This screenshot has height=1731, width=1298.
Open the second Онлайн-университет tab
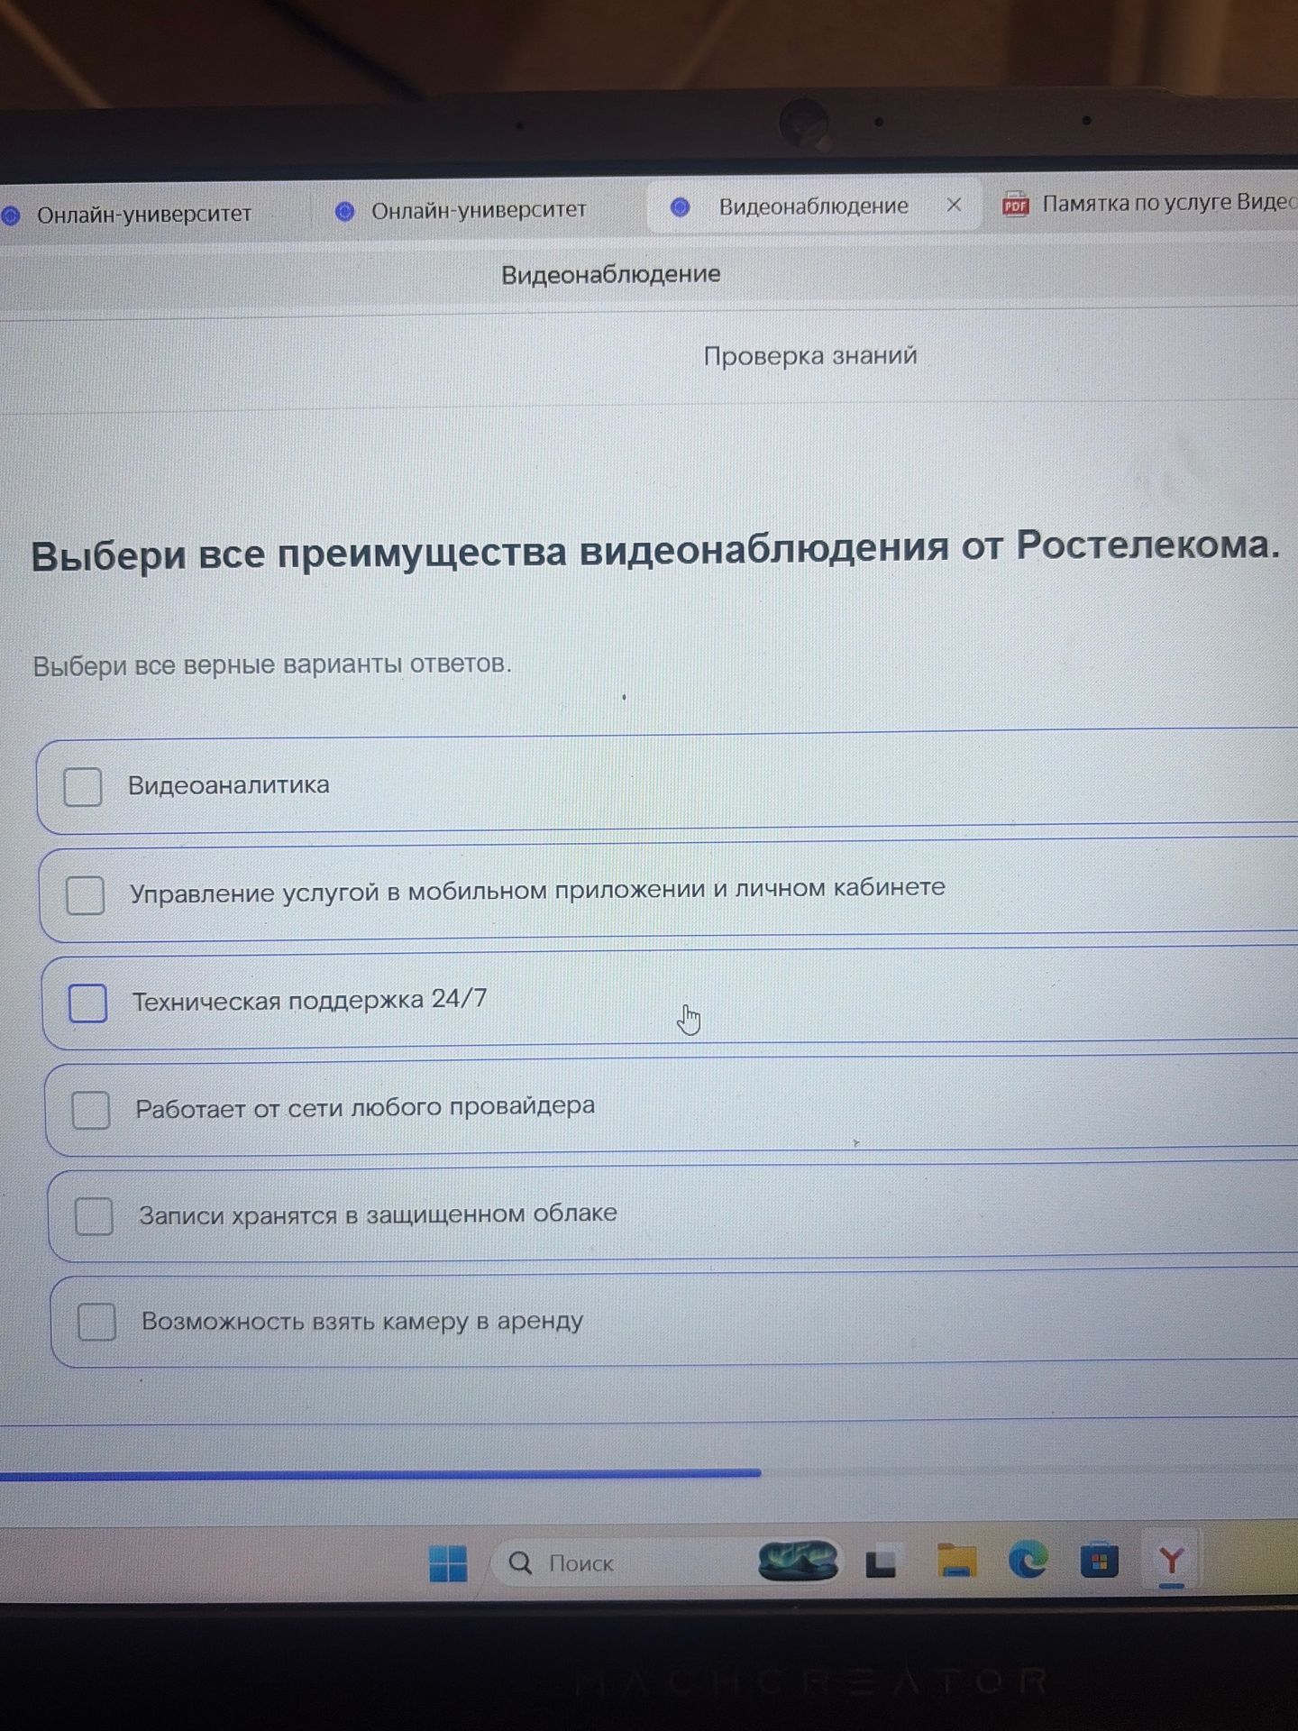[478, 211]
